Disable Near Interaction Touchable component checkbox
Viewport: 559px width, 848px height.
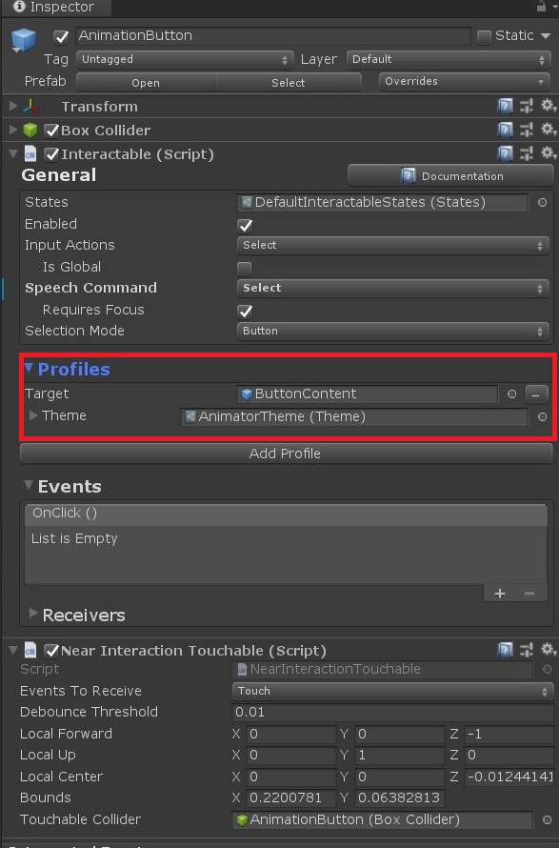pyautogui.click(x=51, y=651)
